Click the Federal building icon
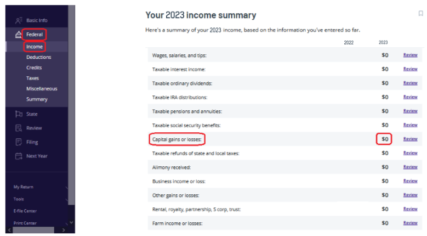This screenshot has width=427, height=236. (19, 35)
